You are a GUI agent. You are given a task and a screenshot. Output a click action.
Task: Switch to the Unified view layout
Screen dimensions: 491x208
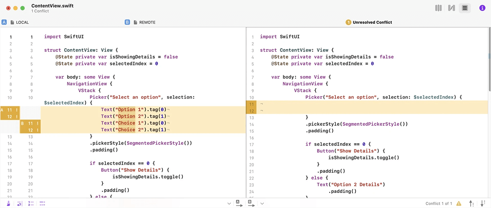coord(464,8)
